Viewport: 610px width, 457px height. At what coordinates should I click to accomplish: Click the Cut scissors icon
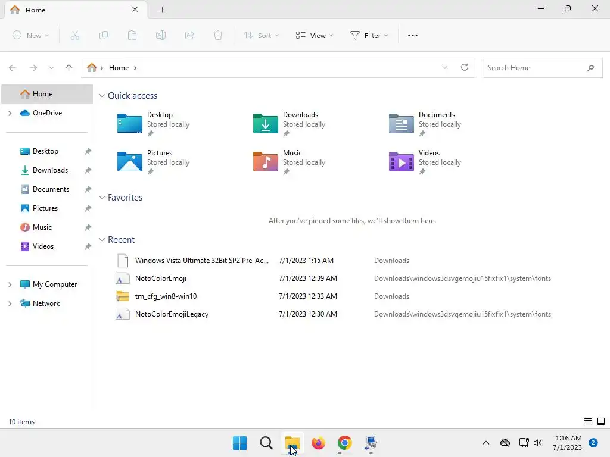coord(74,35)
